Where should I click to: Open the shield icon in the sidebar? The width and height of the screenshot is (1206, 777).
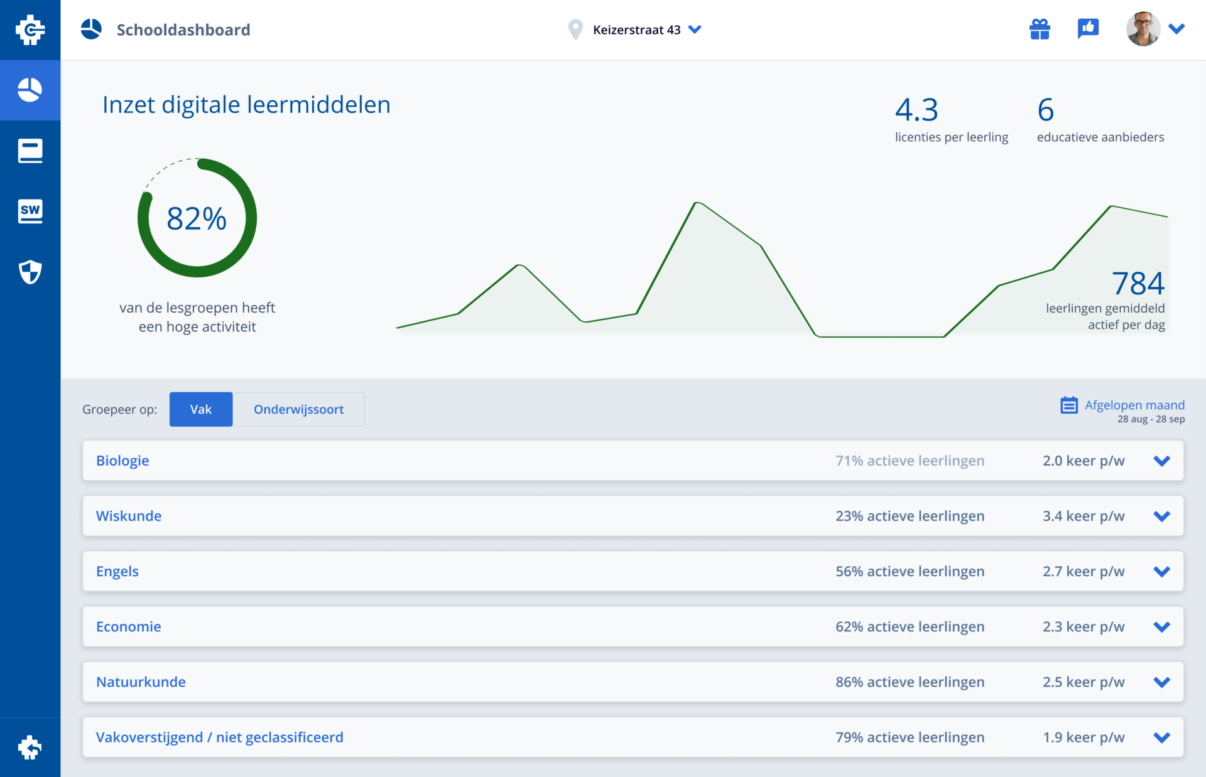[x=30, y=272]
